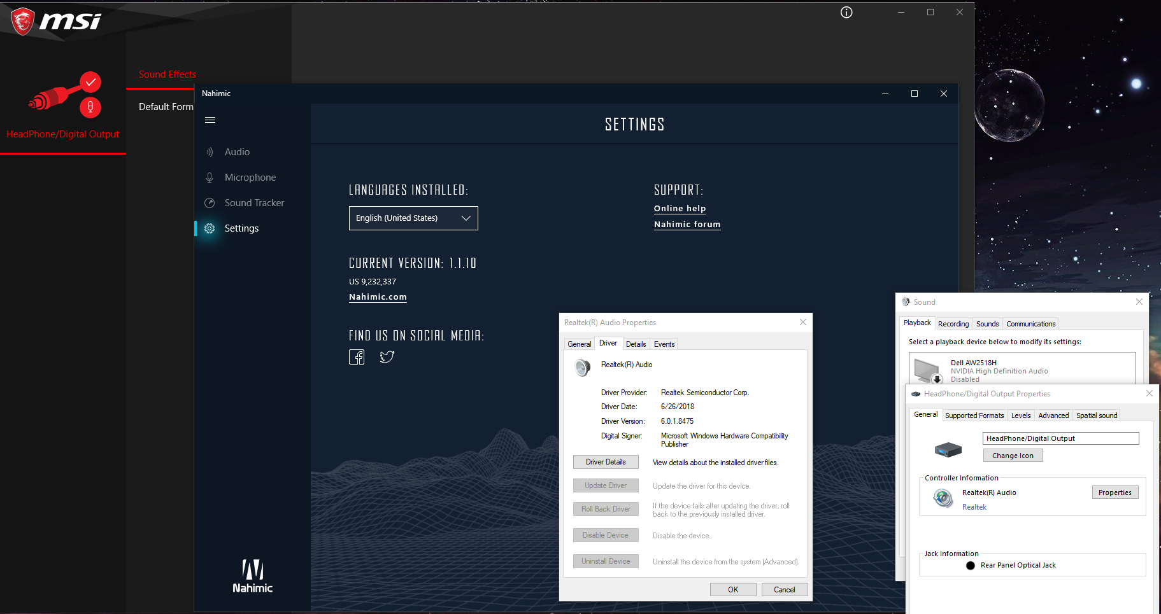The height and width of the screenshot is (614, 1161).
Task: Click the Disable Device button
Action: [x=606, y=535]
